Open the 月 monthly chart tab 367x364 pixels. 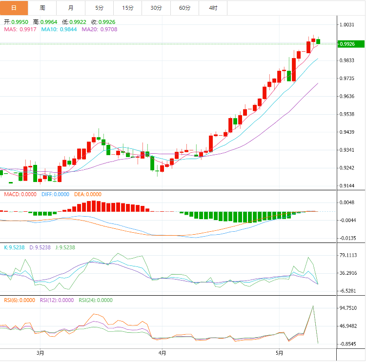(x=71, y=8)
